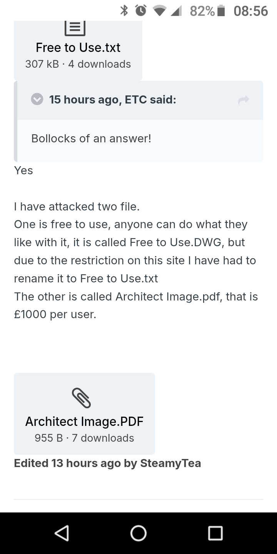Image resolution: width=277 pixels, height=554 pixels.
Task: Tap the Android back navigation button
Action: click(62, 533)
